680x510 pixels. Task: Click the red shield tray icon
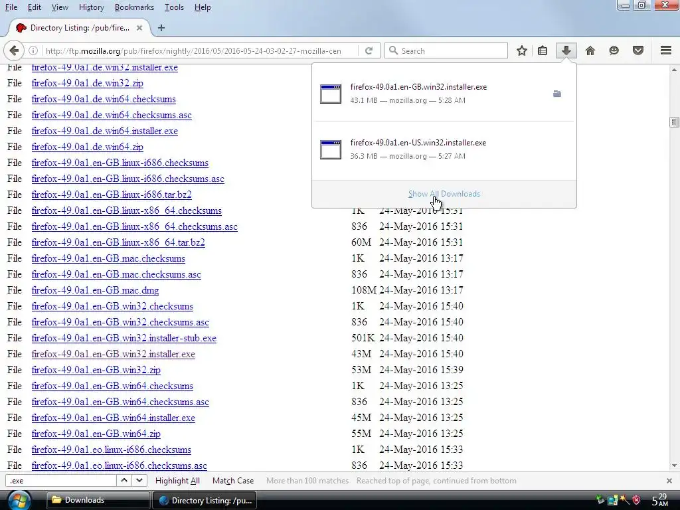click(636, 499)
